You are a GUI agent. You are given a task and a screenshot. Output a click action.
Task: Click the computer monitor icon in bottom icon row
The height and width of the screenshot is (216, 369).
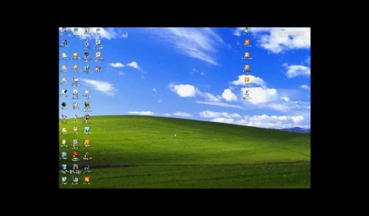(x=76, y=180)
